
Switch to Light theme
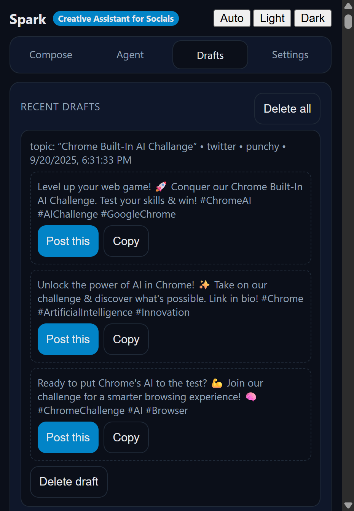tap(272, 18)
